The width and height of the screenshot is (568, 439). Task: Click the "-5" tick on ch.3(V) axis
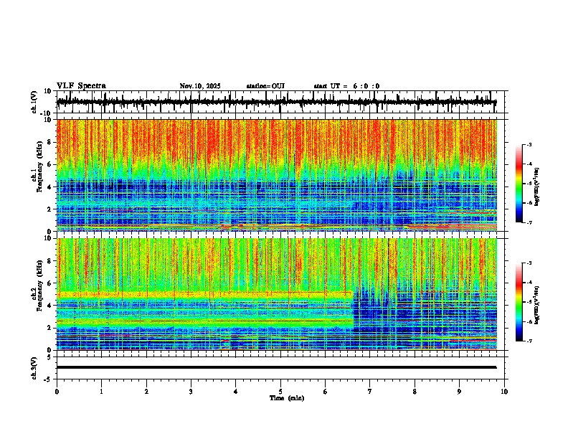pos(49,379)
